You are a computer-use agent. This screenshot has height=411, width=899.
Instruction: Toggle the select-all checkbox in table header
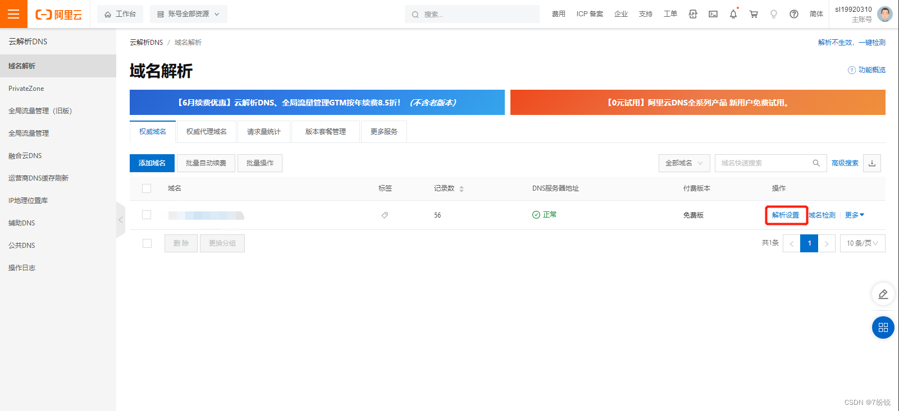[147, 188]
